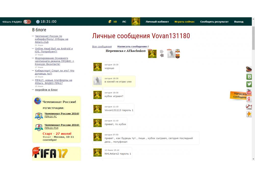Open the ЛС messages menu item

pos(124,22)
